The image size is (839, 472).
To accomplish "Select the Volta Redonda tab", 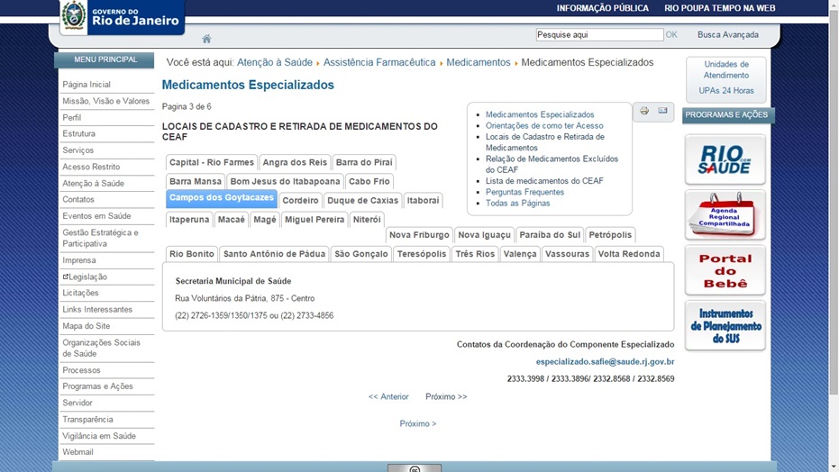I will (x=629, y=254).
